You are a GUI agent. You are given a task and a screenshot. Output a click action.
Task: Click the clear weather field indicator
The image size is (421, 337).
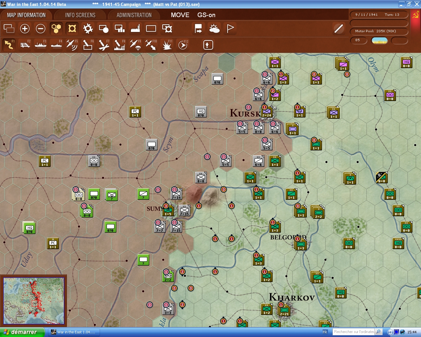point(380,40)
